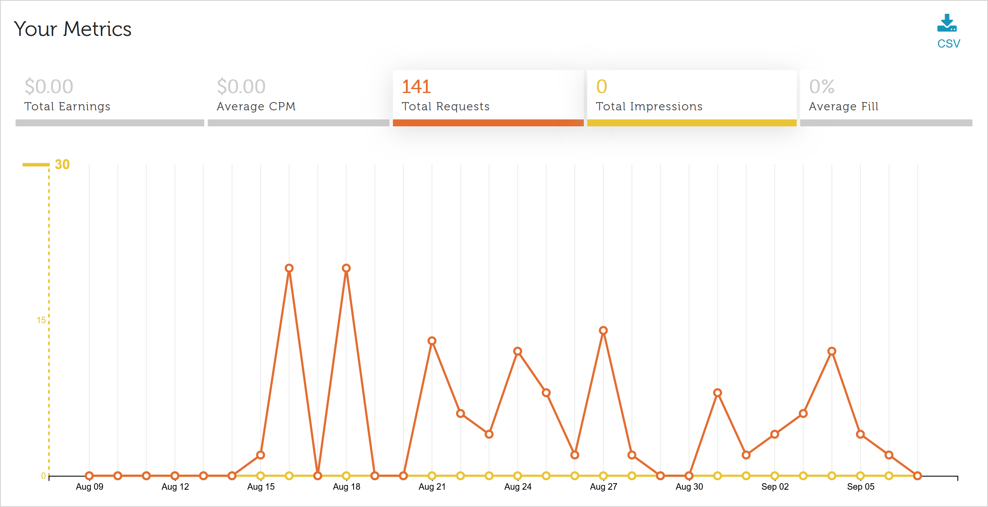Click the Aug 09 axis date label

click(90, 487)
